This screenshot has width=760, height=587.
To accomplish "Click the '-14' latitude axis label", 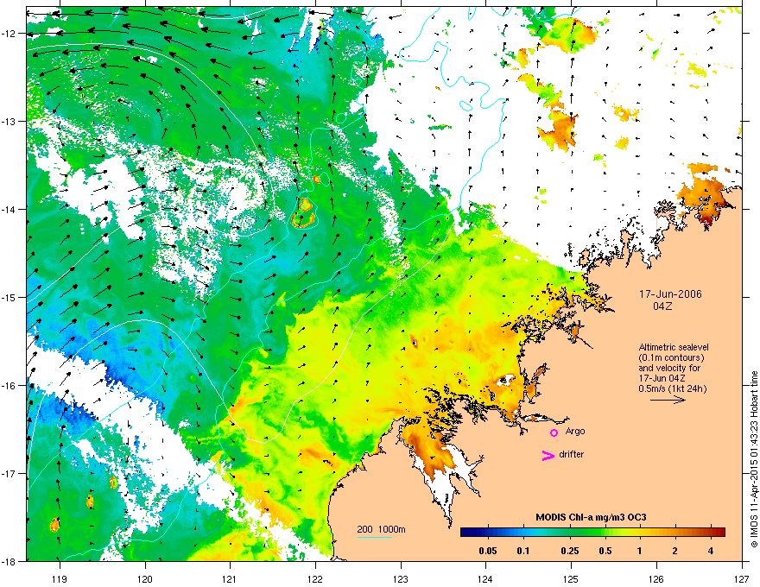I will [9, 209].
